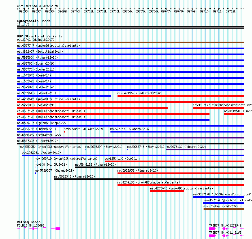Viewport: 252px width, 239px height.
Task: Select the esv3892057 (Suktitipat2014) label
Action: pyautogui.click(x=40, y=52)
